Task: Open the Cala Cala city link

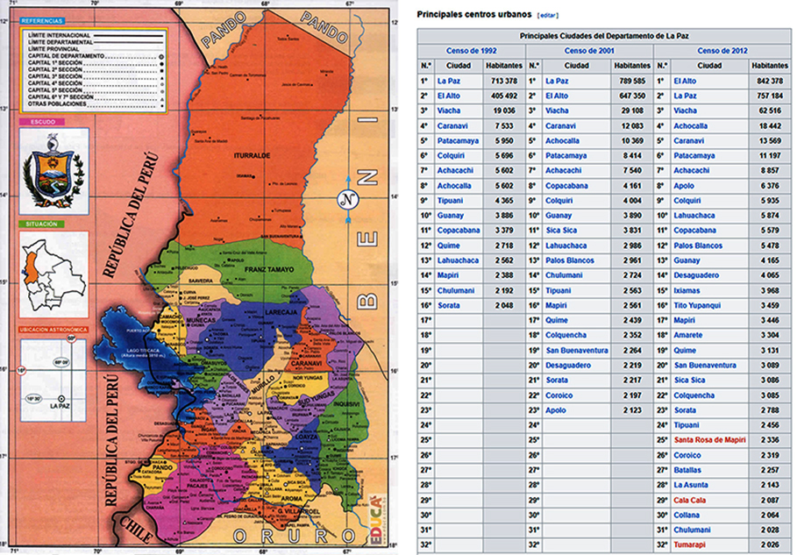Action: 689,499
